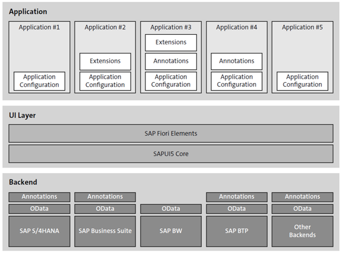Select the SAP BW backend block

171,231
